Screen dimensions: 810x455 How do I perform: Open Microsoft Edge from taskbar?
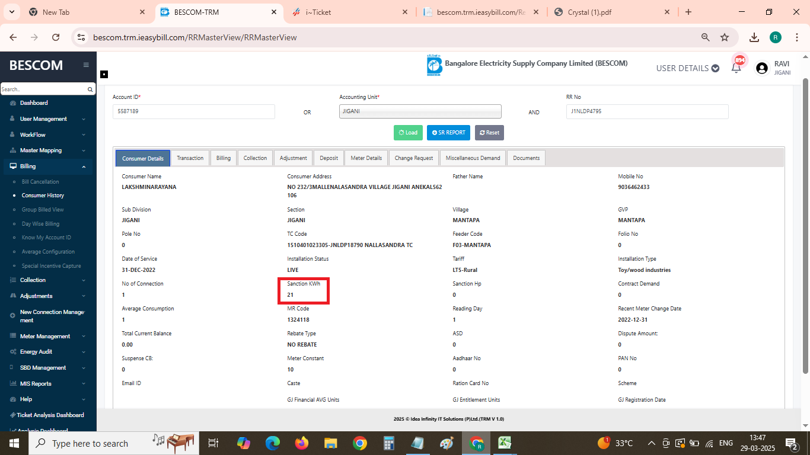tap(273, 443)
